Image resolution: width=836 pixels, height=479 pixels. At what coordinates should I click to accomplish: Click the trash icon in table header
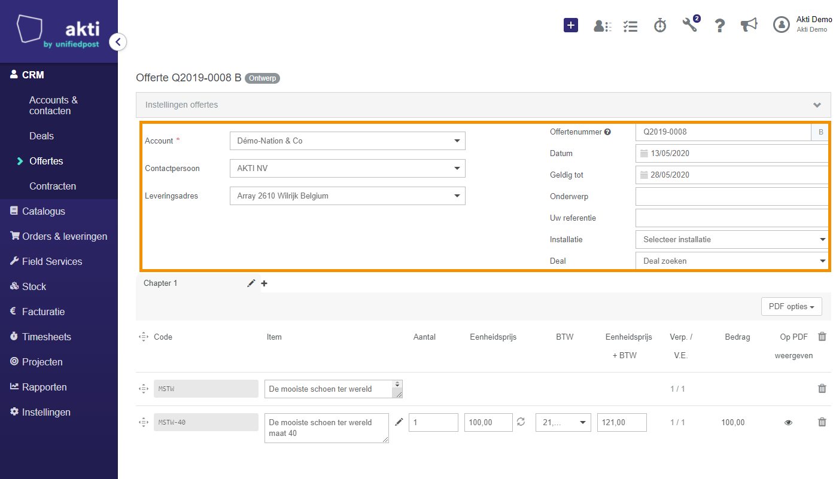pos(822,337)
